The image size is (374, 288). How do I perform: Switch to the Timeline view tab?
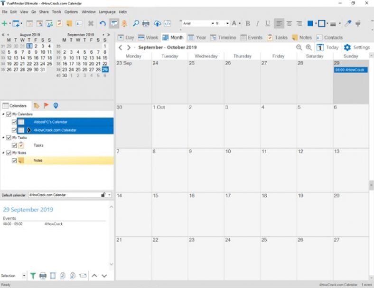point(223,38)
